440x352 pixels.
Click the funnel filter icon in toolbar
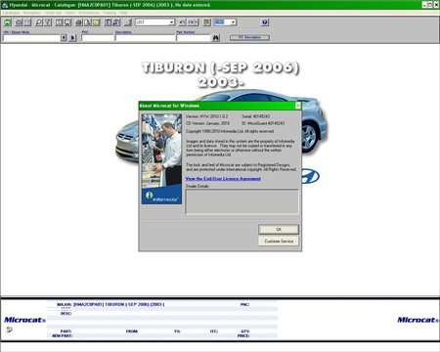click(x=48, y=22)
